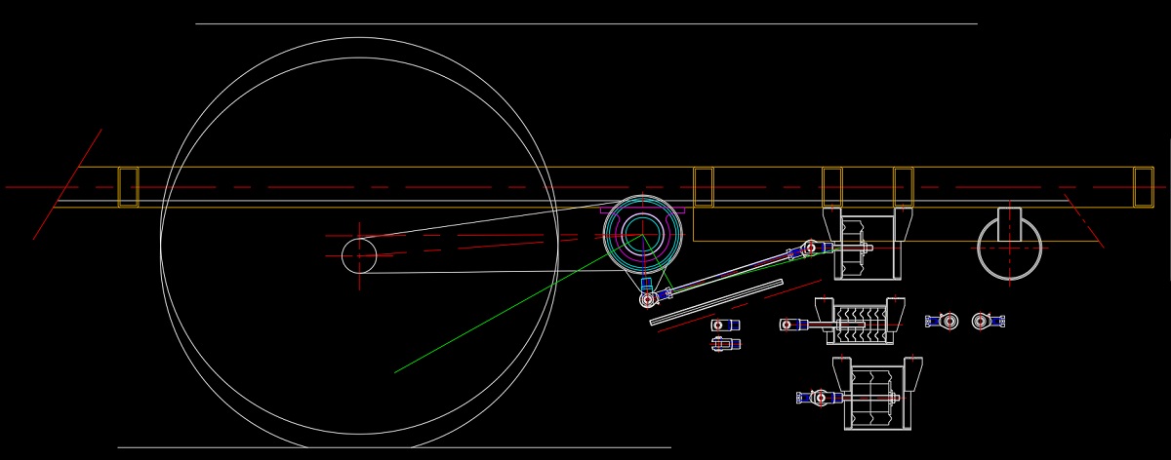Select the leftmost orange rectangle on the frame

point(128,187)
